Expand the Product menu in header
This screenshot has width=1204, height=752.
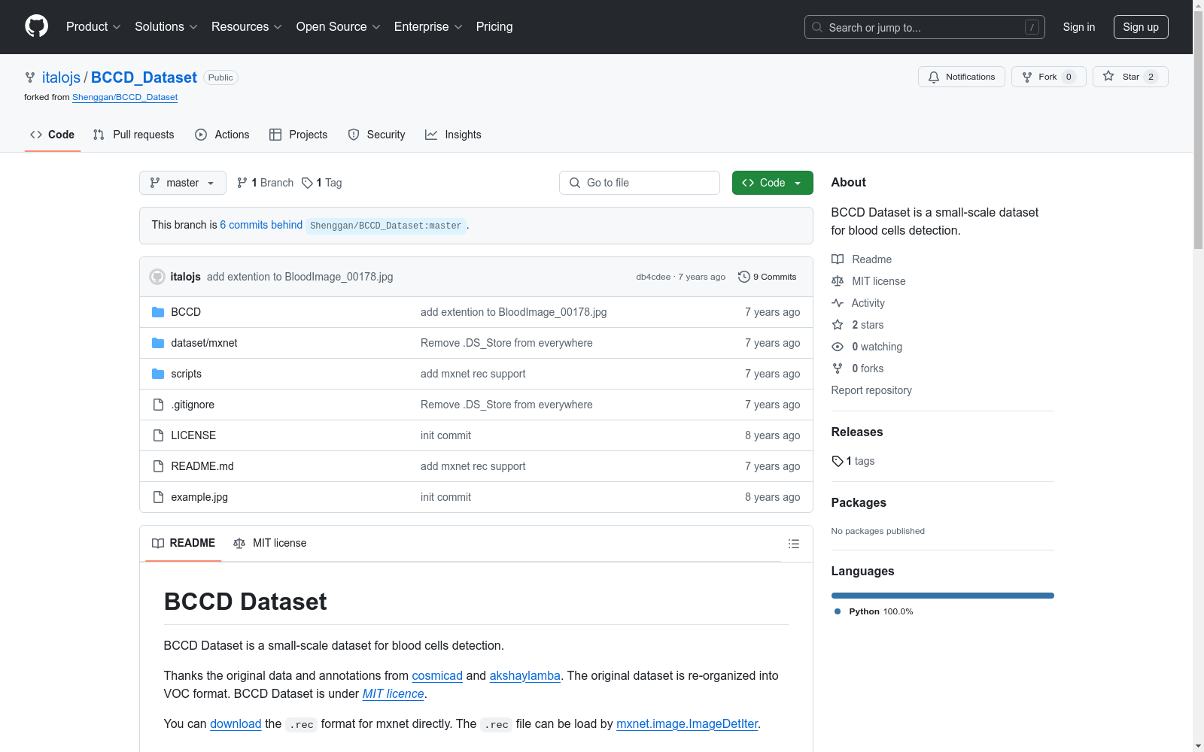point(93,27)
